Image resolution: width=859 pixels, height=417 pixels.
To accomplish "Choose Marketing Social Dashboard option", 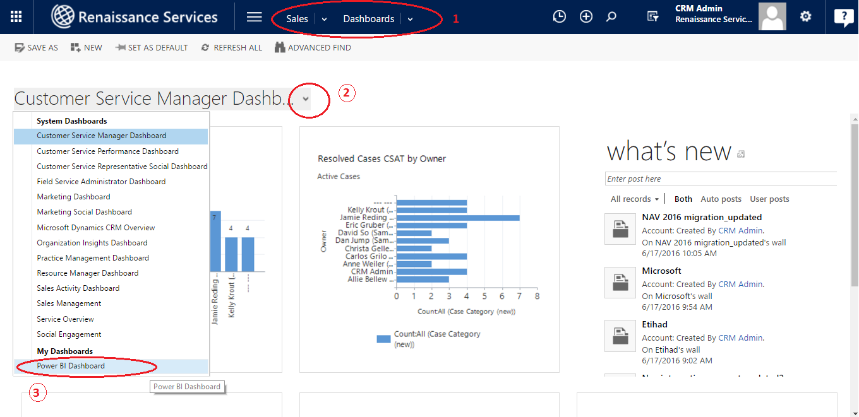I will coord(84,212).
